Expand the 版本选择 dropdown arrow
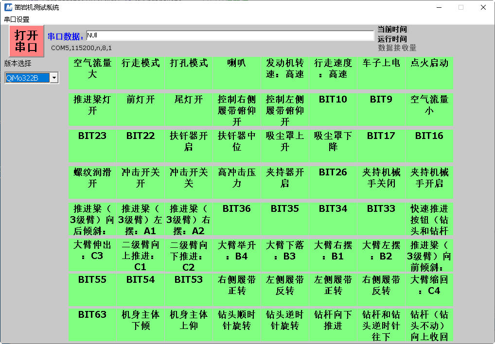The image size is (495, 344). [x=54, y=78]
